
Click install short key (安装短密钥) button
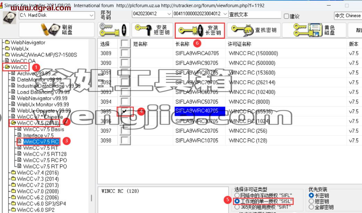point(153,30)
